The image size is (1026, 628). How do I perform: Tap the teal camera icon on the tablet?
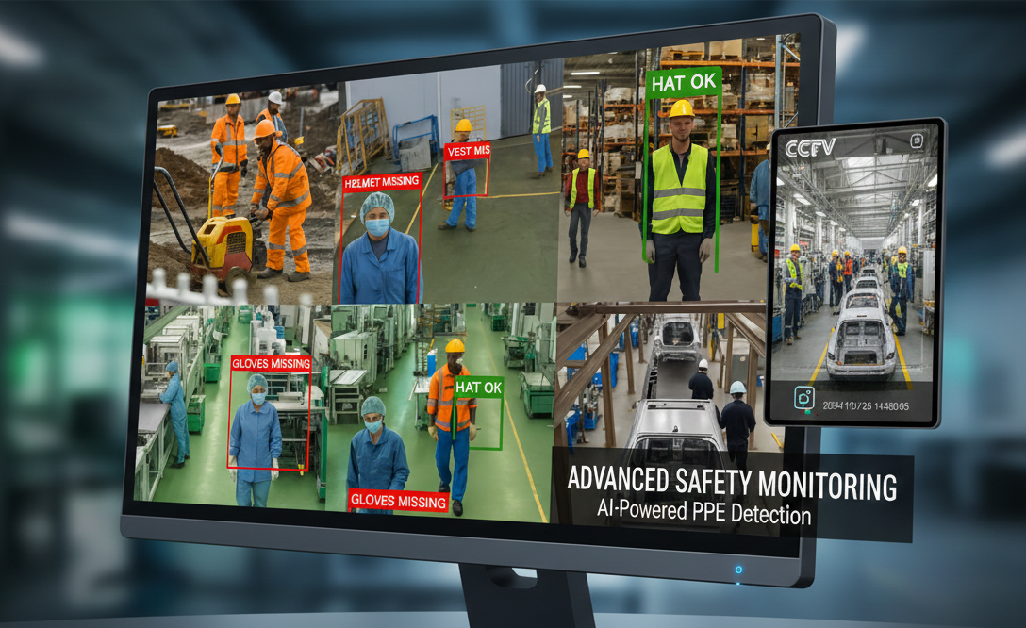coord(803,398)
